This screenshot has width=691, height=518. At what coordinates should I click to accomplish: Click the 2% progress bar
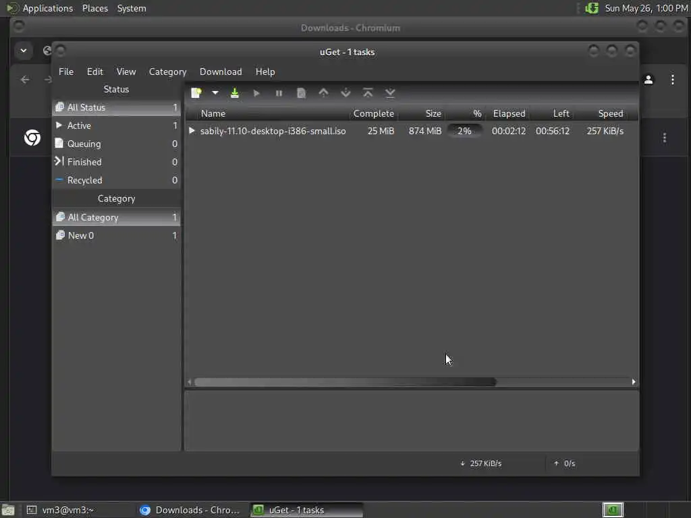pos(464,131)
